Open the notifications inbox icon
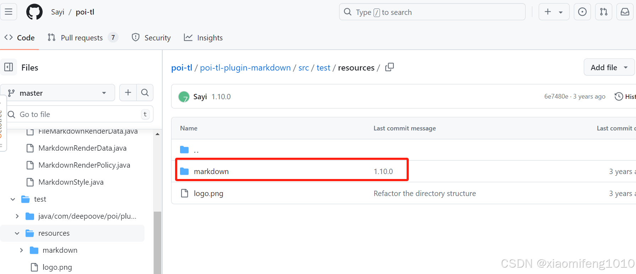Viewport: 636px width, 274px height. click(625, 12)
